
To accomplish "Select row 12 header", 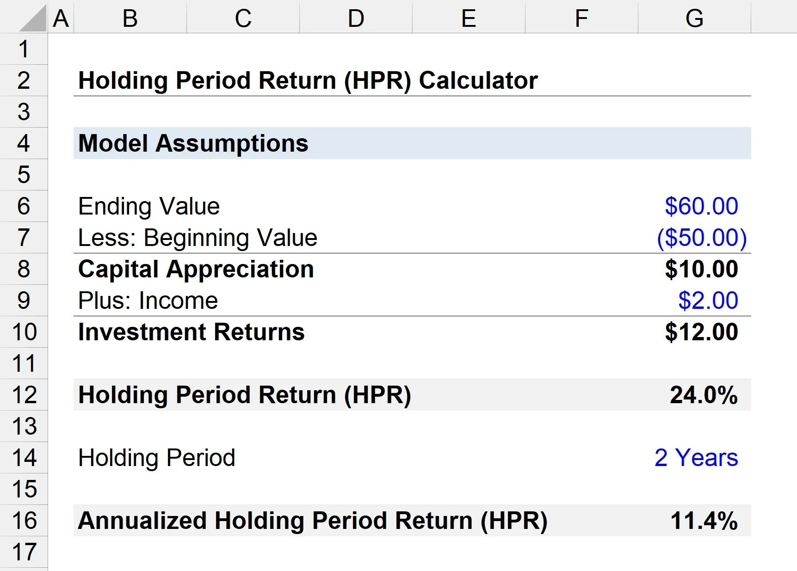I will click(x=24, y=395).
